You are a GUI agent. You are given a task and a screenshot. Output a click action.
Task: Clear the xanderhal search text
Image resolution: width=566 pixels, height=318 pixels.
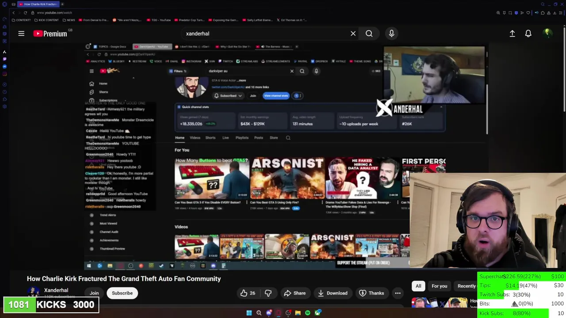click(x=353, y=34)
